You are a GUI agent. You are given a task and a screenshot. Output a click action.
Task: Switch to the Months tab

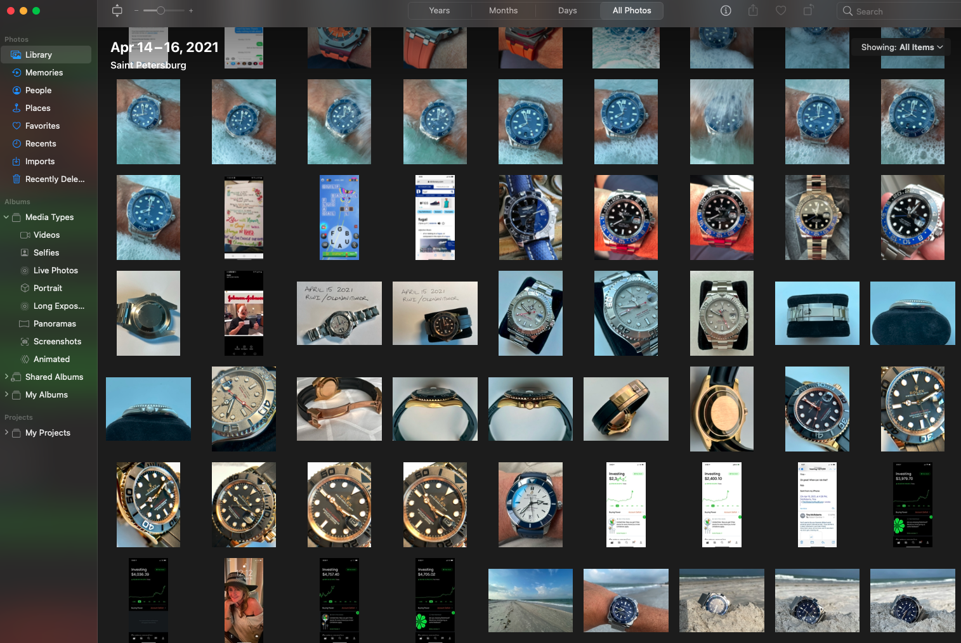point(504,11)
